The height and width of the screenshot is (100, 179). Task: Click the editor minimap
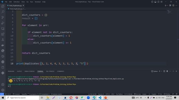(x=169, y=12)
